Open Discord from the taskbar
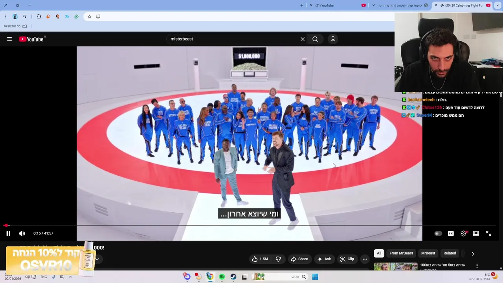Image resolution: width=503 pixels, height=283 pixels. pos(187,277)
